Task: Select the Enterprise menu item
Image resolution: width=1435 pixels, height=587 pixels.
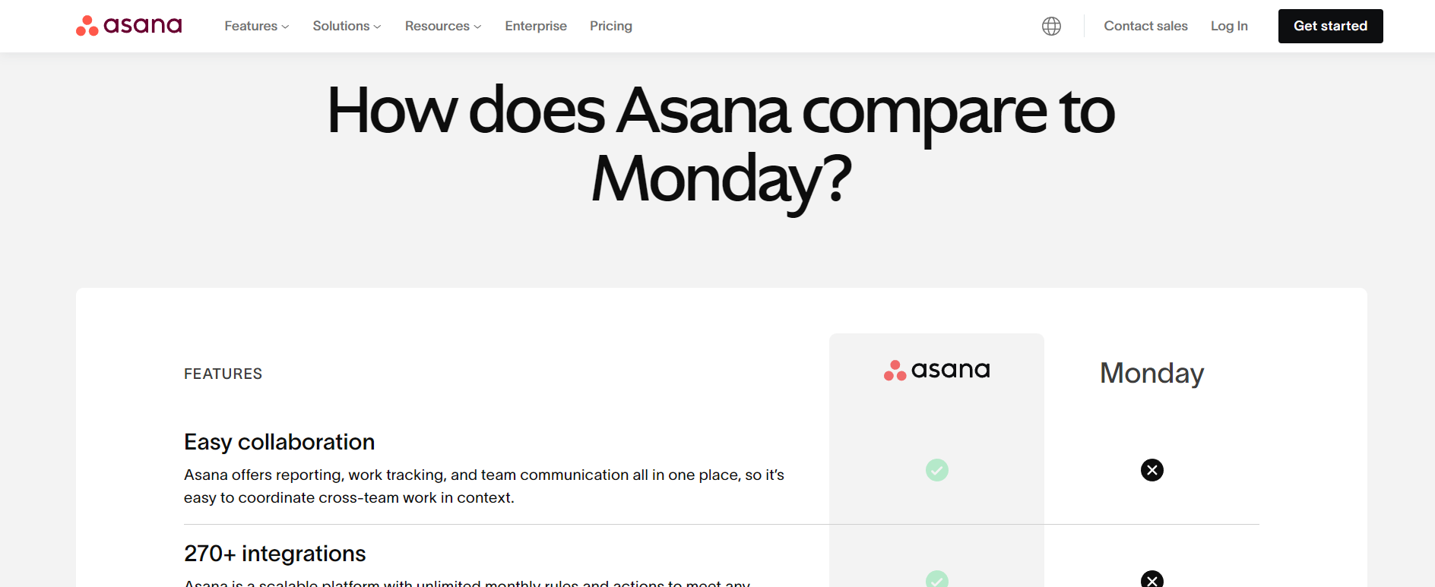Action: (536, 25)
